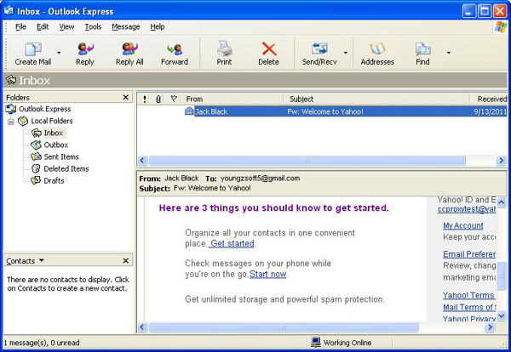This screenshot has width=511, height=352.
Task: Click the Inbox banner folder icon
Action: [x=11, y=80]
